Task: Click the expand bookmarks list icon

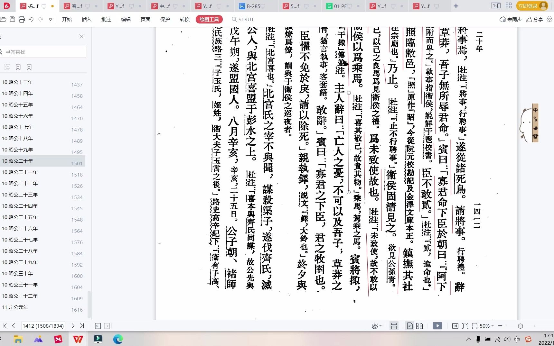Action: click(7, 67)
